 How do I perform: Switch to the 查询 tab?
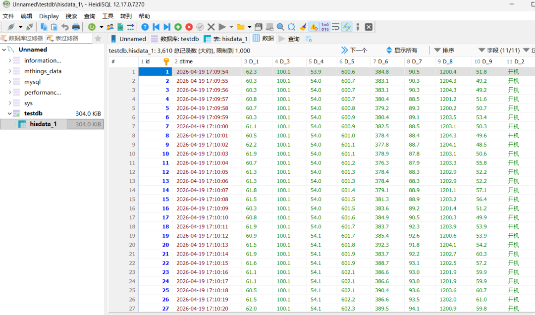point(289,39)
